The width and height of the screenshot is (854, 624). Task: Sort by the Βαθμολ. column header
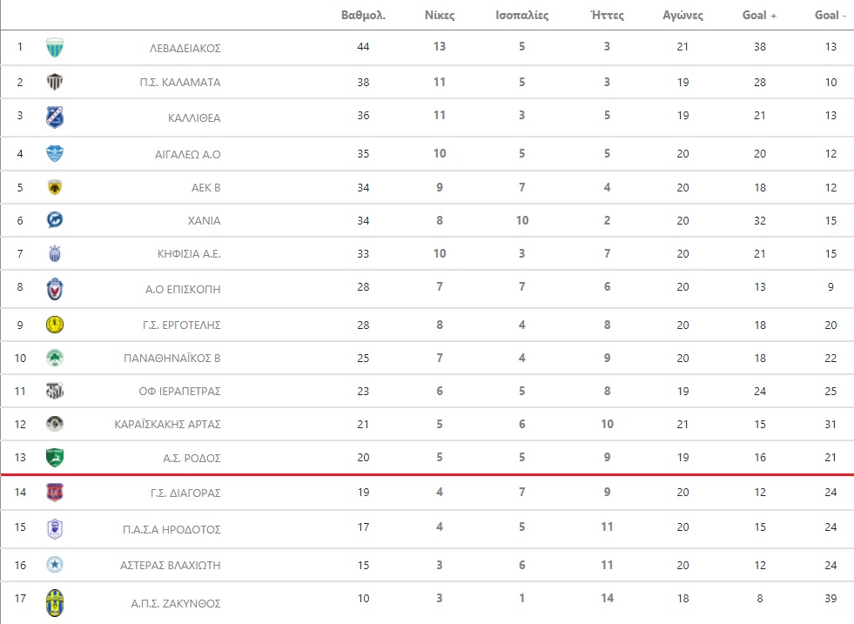click(363, 16)
